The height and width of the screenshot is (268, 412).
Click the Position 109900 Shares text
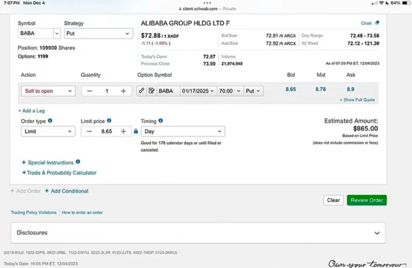tap(46, 48)
